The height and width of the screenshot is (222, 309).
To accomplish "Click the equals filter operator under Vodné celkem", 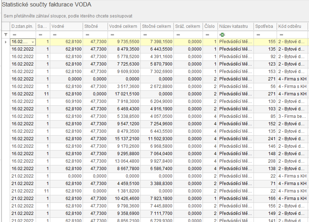I will pyautogui.click(x=112, y=35).
